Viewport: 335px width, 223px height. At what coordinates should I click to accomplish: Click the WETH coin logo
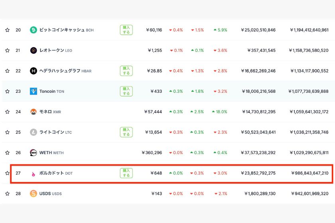33,153
